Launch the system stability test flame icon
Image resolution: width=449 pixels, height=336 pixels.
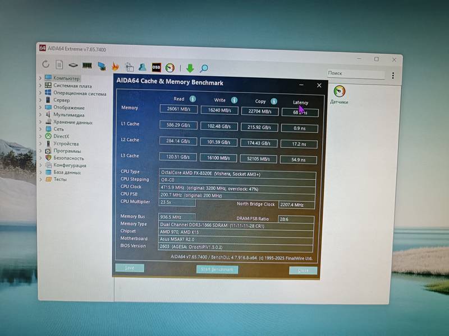pyautogui.click(x=115, y=66)
